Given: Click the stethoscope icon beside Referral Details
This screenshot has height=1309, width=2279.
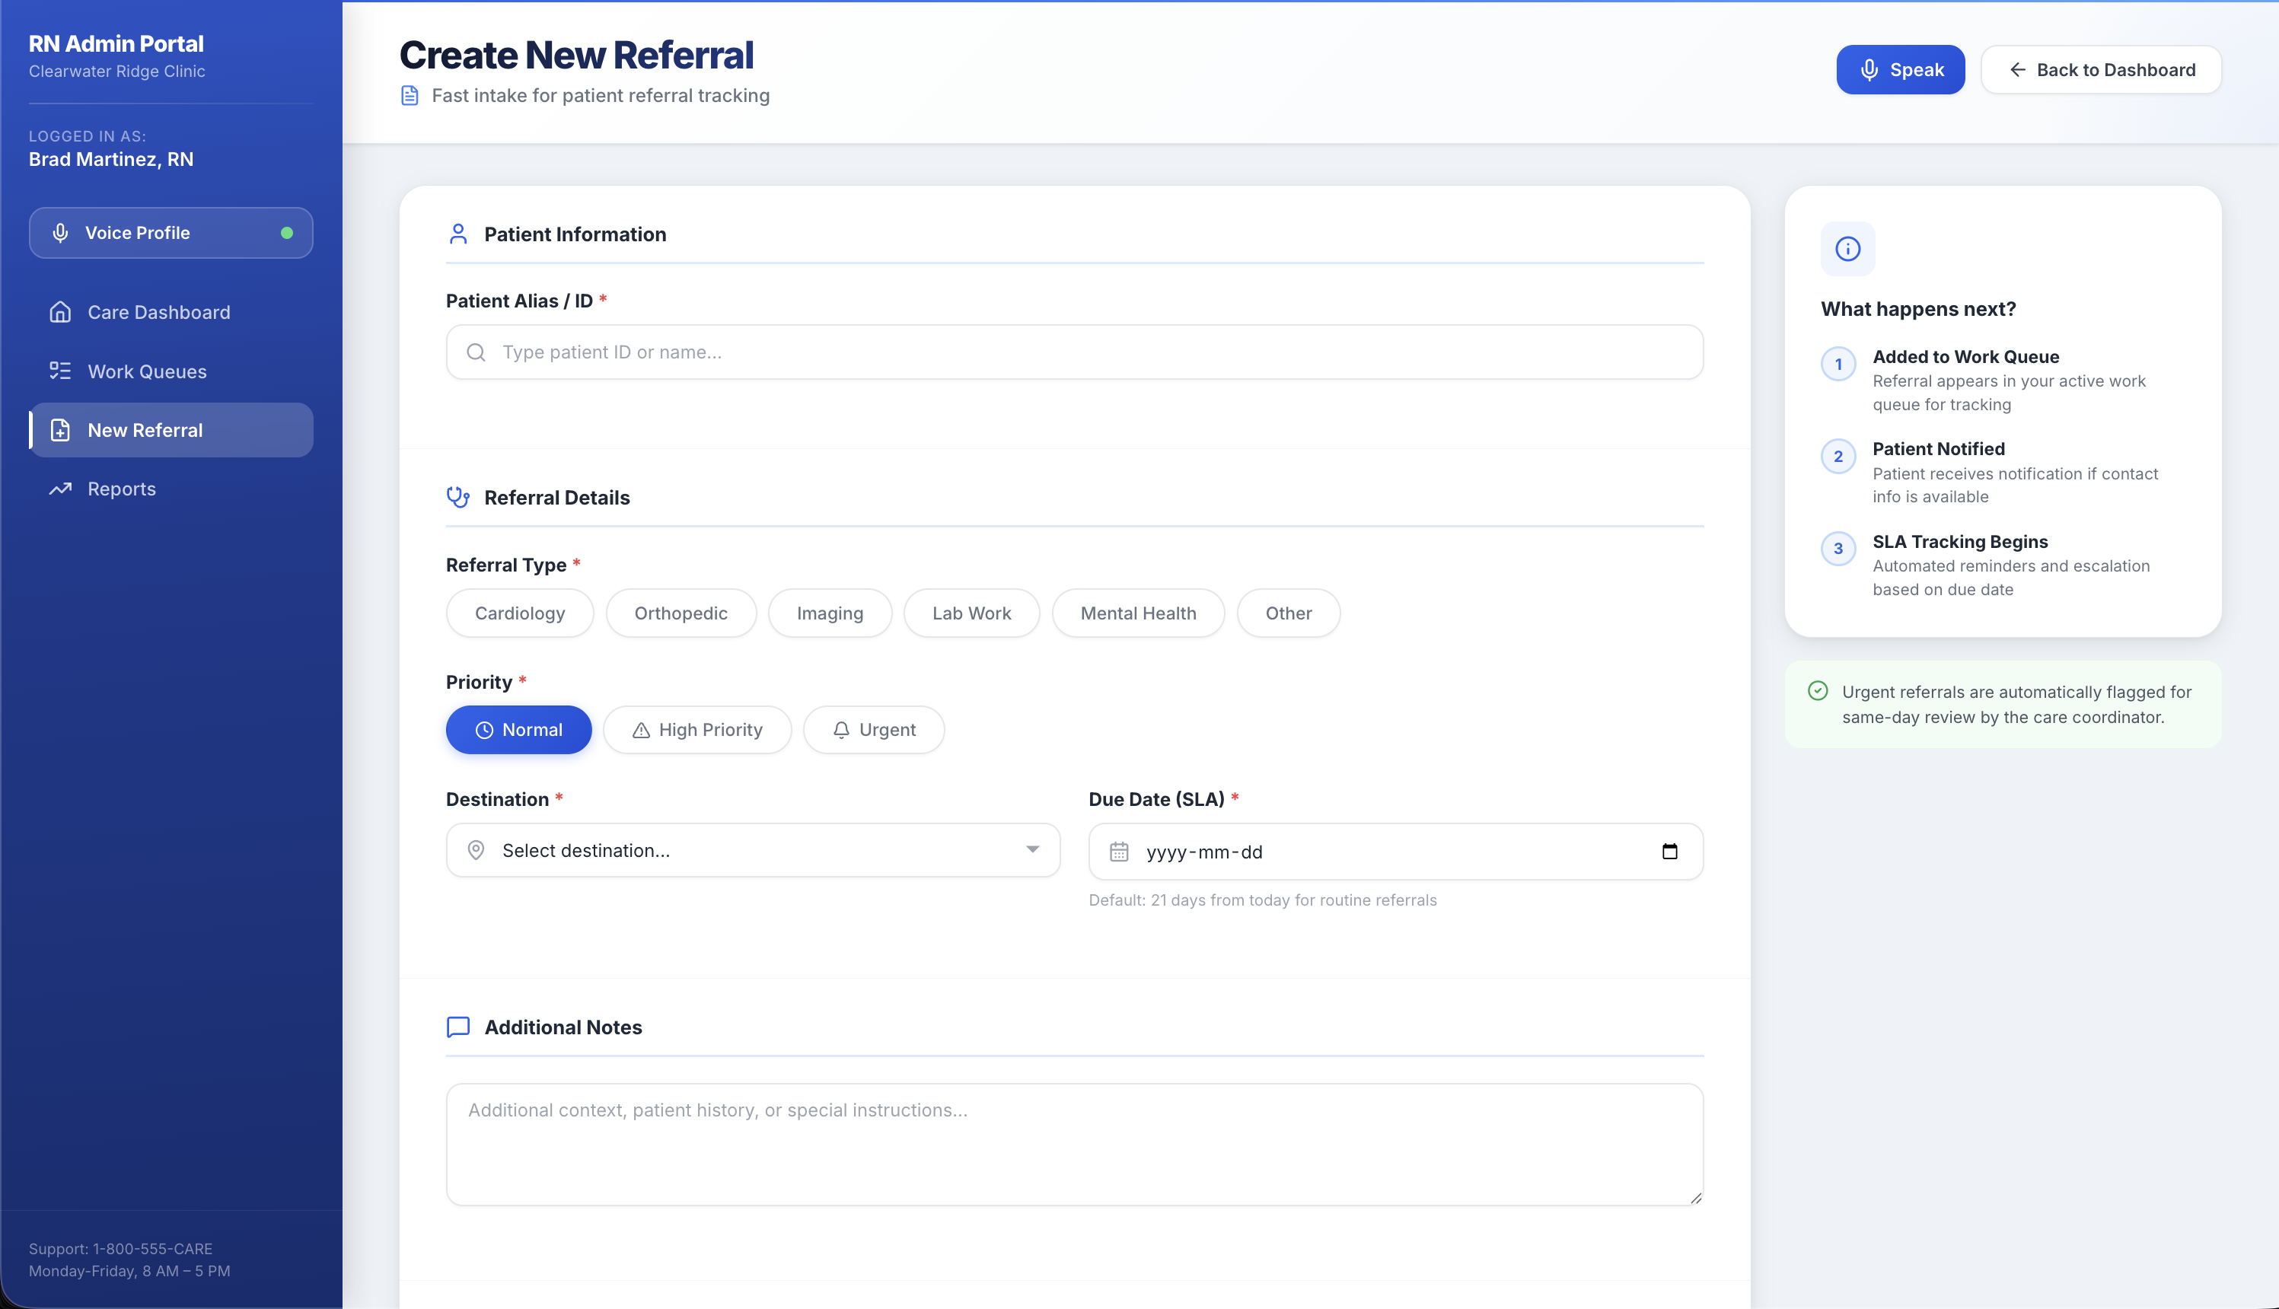Looking at the screenshot, I should coord(458,497).
